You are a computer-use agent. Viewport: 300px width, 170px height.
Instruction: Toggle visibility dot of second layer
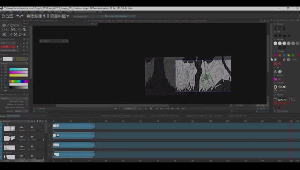pyautogui.click(x=32, y=137)
